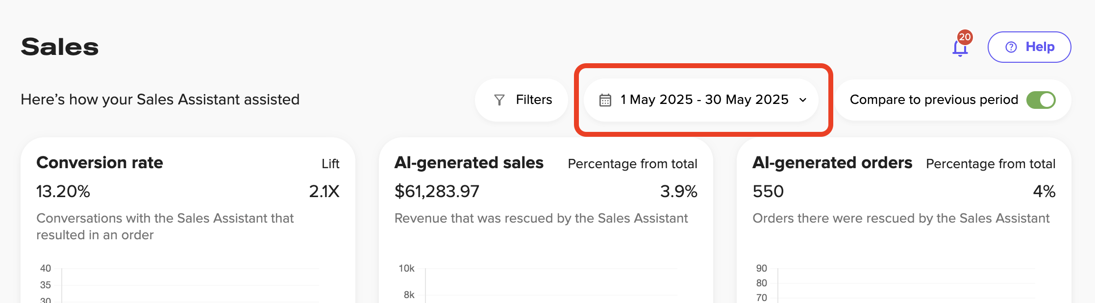Open the notifications bell
Image resolution: width=1095 pixels, height=303 pixels.
point(959,48)
